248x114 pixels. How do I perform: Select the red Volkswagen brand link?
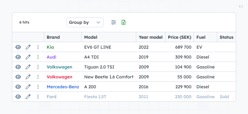tap(60, 77)
